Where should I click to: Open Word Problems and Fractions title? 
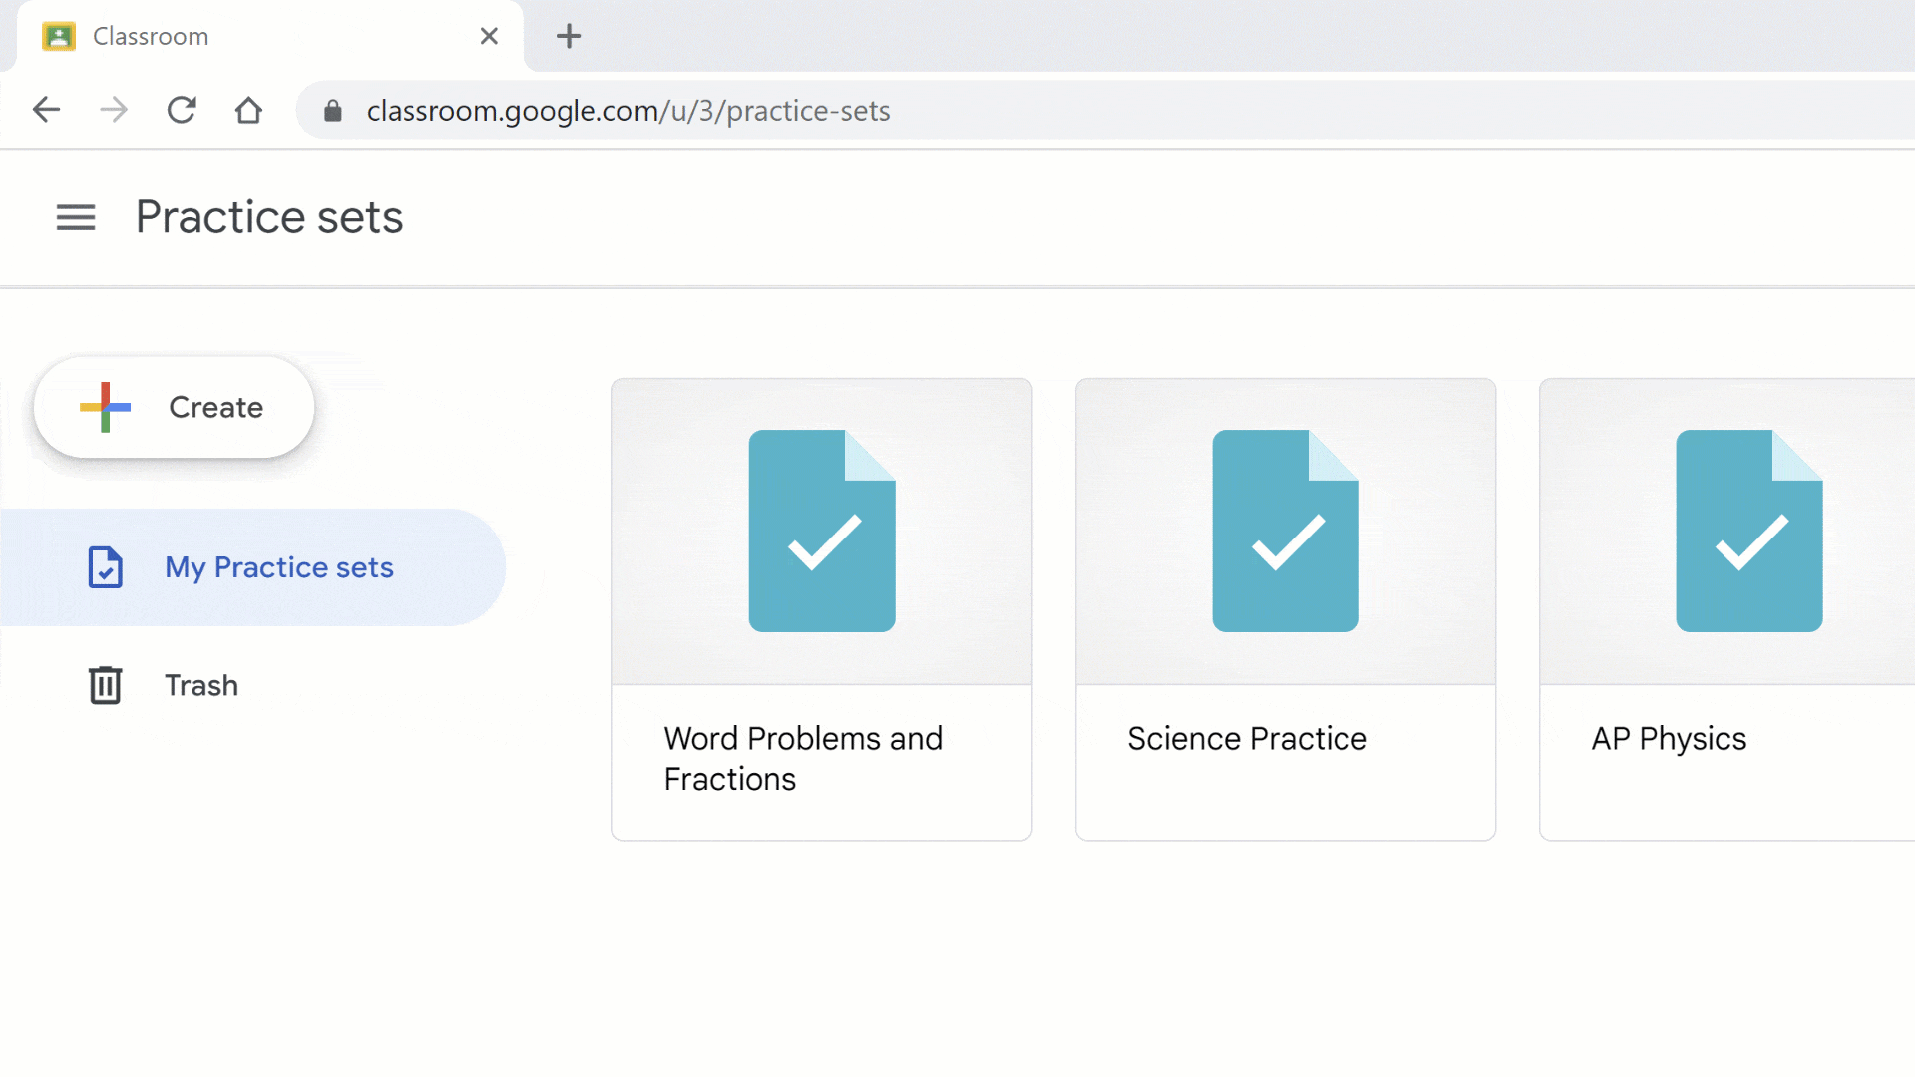[x=803, y=759]
